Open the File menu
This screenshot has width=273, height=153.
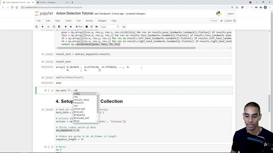(x=39, y=21)
